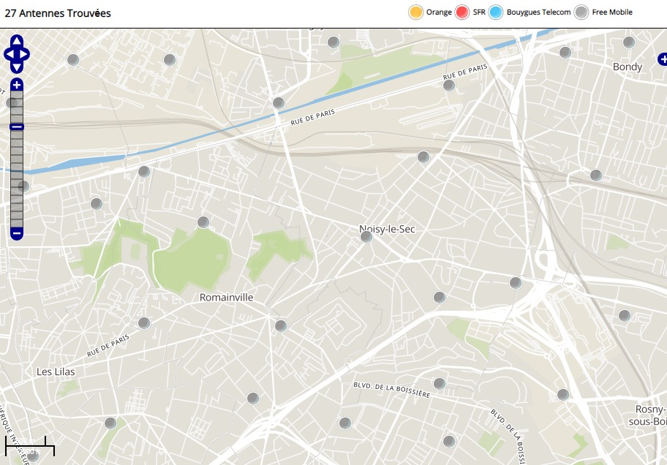Click the antenna marker on Blvd. de la Boissière
This screenshot has width=667, height=465.
440,383
